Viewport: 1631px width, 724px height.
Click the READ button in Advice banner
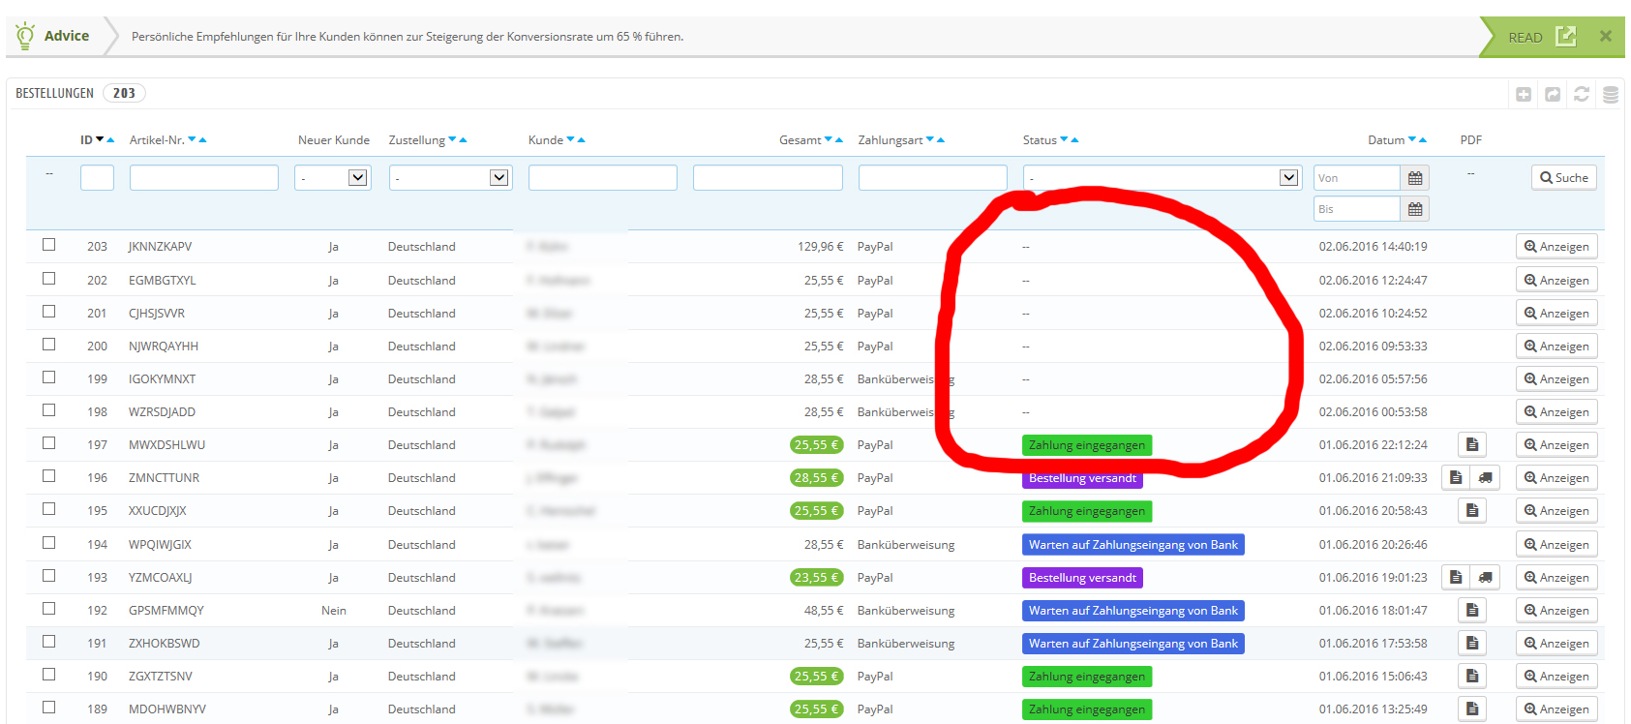point(1542,37)
